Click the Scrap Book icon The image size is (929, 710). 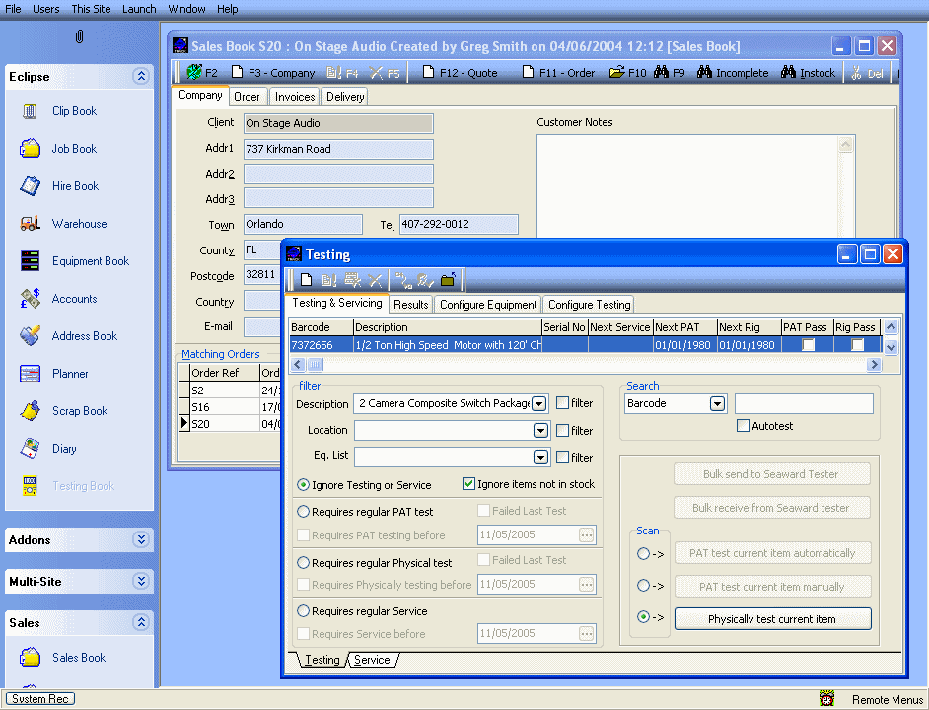[x=31, y=411]
